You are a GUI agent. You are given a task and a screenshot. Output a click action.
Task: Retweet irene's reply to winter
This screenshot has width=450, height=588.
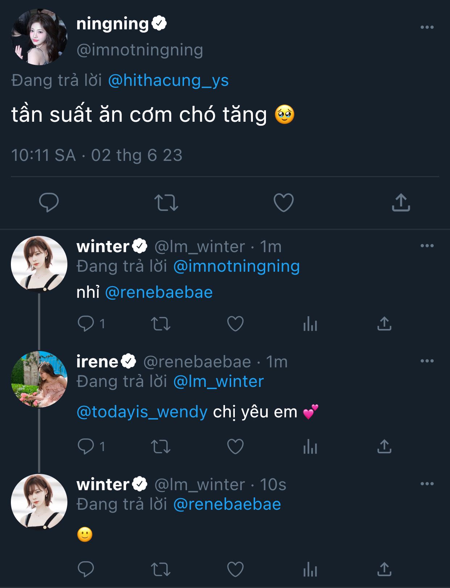click(x=161, y=446)
